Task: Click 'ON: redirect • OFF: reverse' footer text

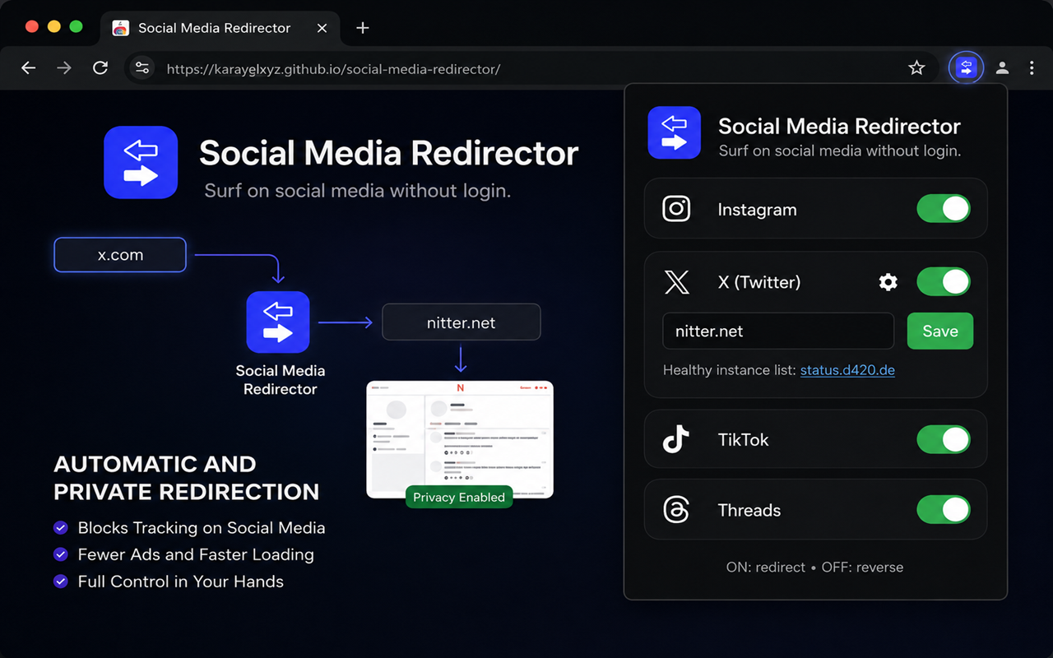Action: (814, 568)
